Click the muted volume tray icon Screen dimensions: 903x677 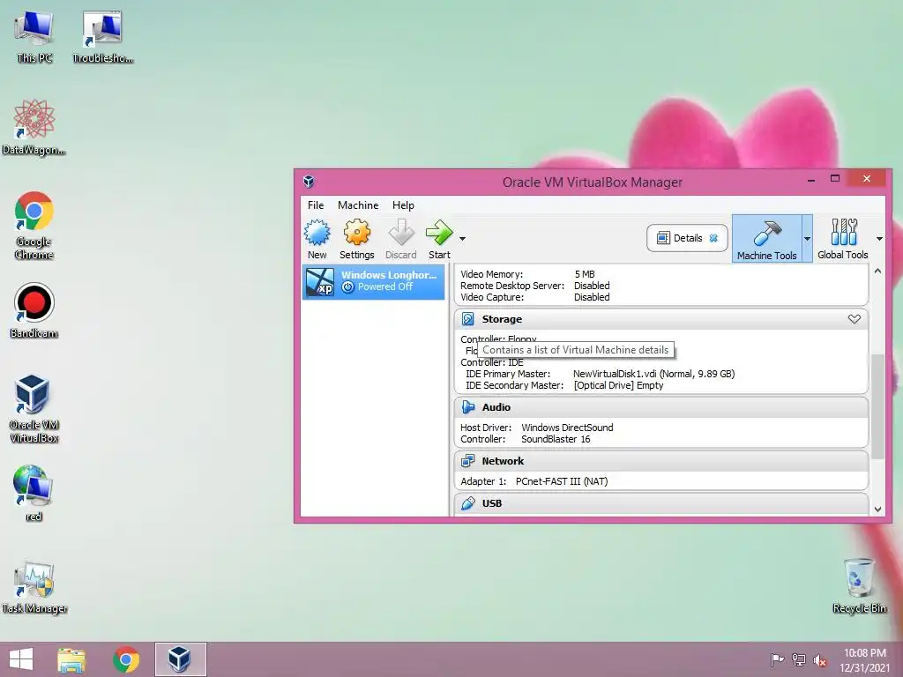pos(820,660)
